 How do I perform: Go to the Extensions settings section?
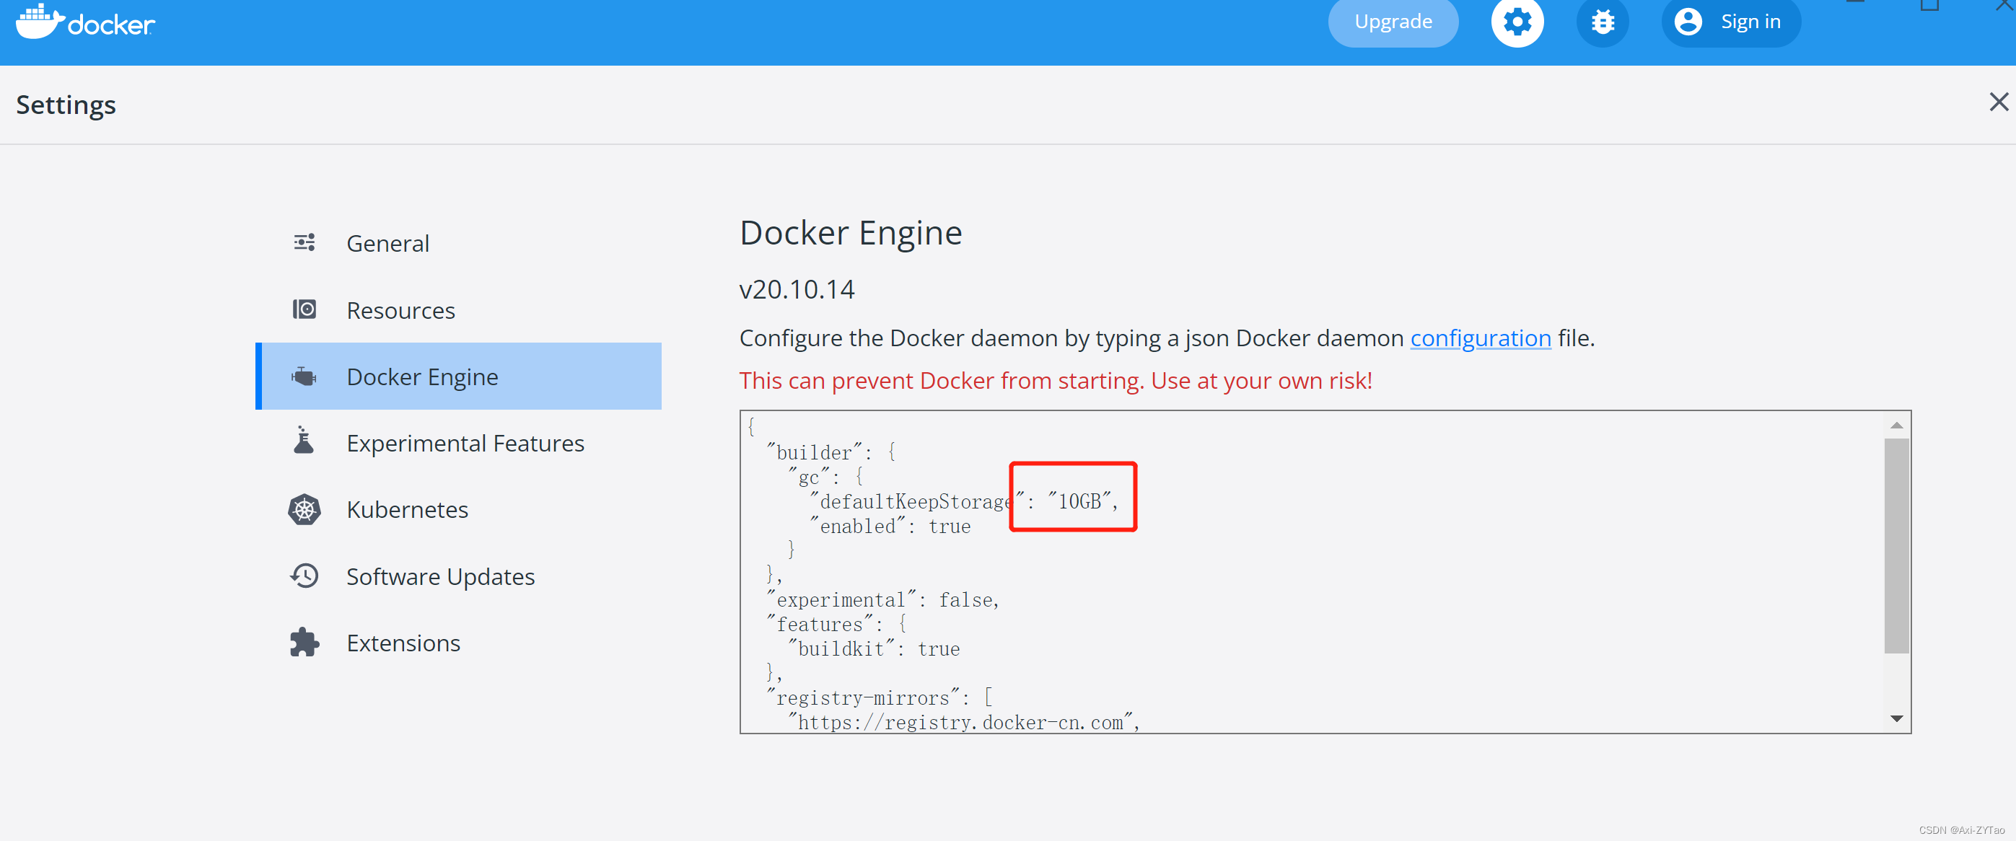(x=403, y=643)
